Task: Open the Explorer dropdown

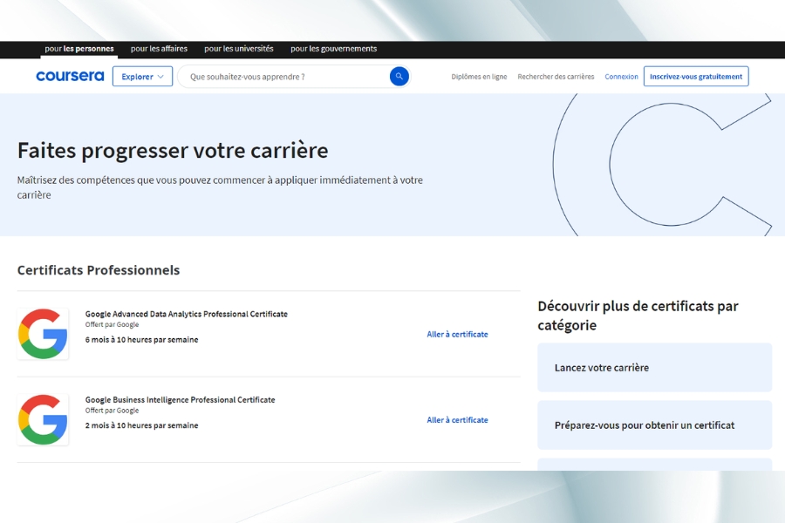Action: [143, 77]
